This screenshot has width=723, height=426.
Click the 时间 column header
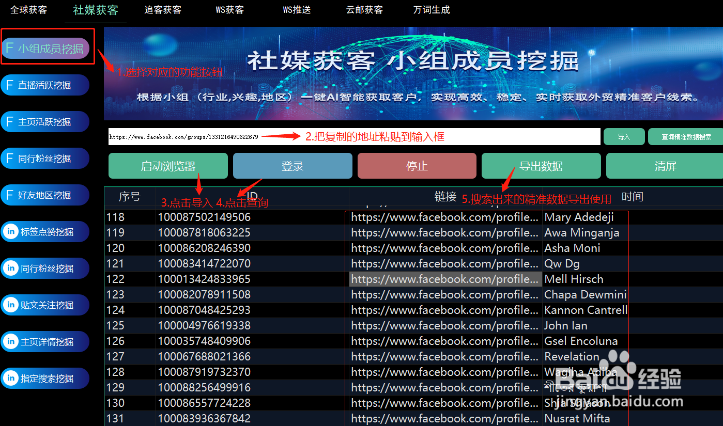pyautogui.click(x=632, y=197)
